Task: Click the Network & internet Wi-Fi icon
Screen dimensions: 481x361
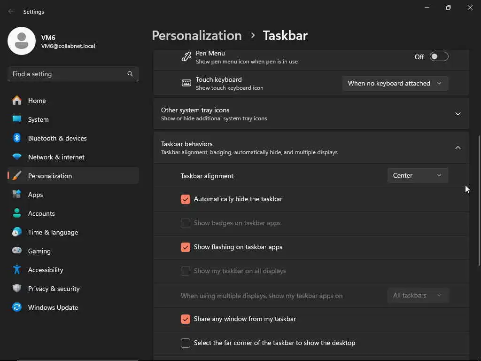Action: [x=17, y=157]
